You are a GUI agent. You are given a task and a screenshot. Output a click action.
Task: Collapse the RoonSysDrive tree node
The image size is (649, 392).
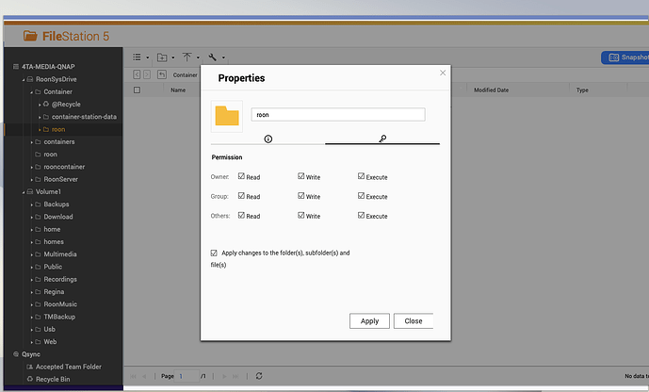(24, 79)
